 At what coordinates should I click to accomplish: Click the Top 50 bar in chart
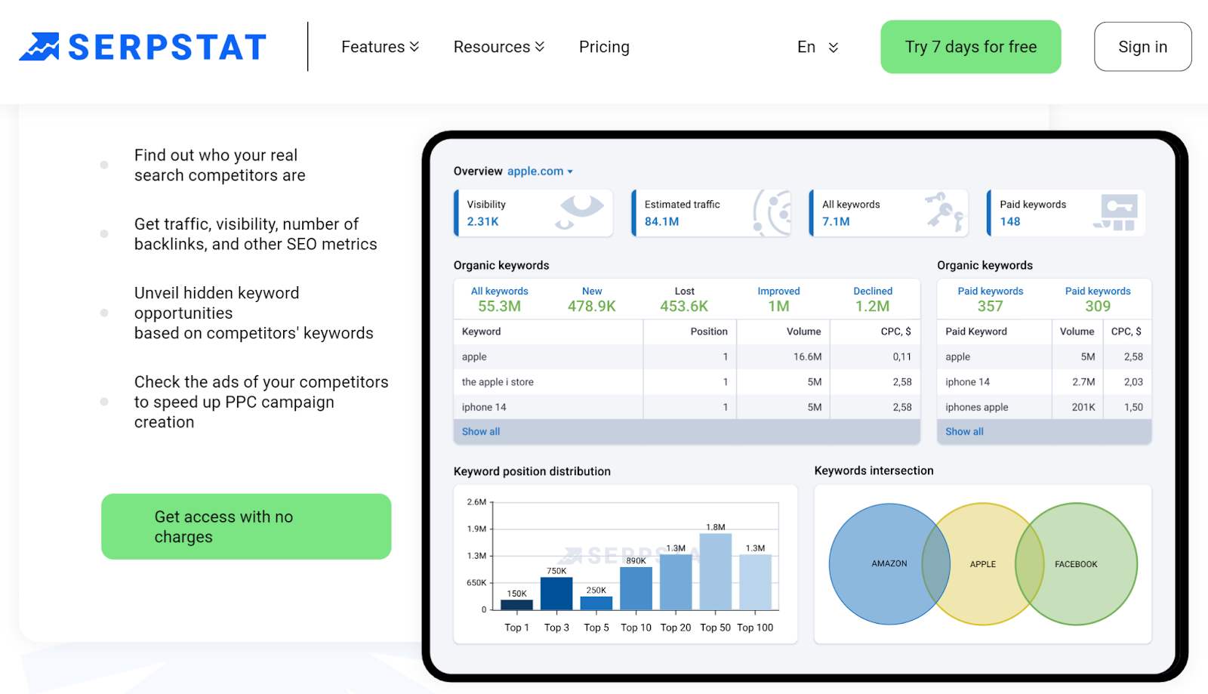coord(715,572)
